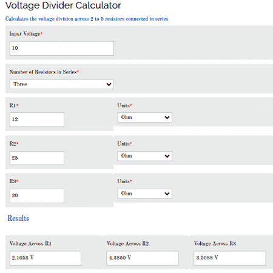Click the R1 resistance field containing 12

pos(37,120)
